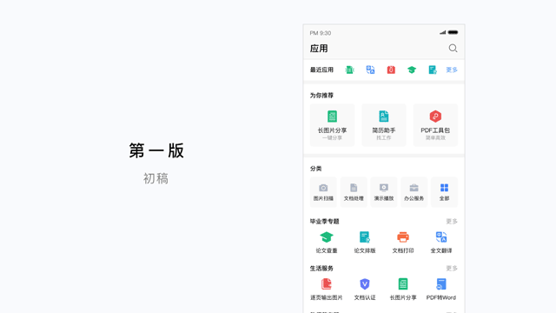556x313 pixels.
Task: Show 更多 for 生活服务
Action: 452,269
